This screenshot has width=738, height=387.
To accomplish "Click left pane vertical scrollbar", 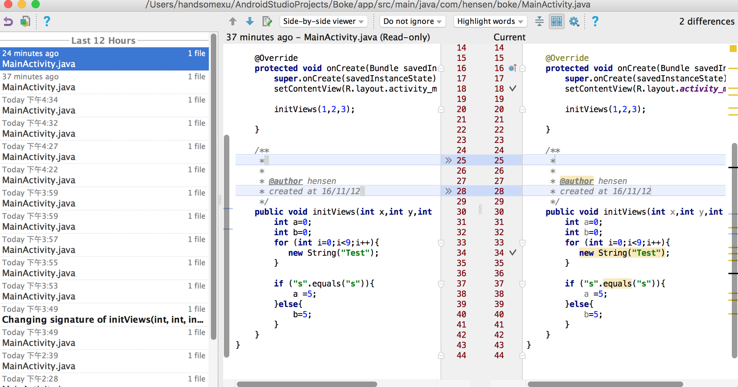I will [x=227, y=246].
